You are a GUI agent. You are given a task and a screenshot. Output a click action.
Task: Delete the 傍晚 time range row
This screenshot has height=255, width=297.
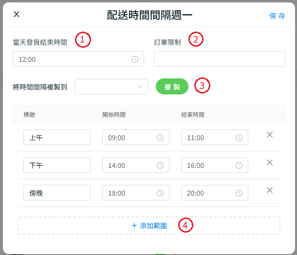(x=269, y=190)
